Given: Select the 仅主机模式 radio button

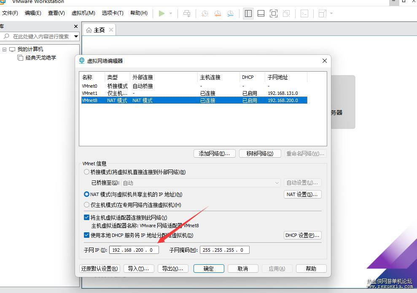Looking at the screenshot, I should [86, 205].
